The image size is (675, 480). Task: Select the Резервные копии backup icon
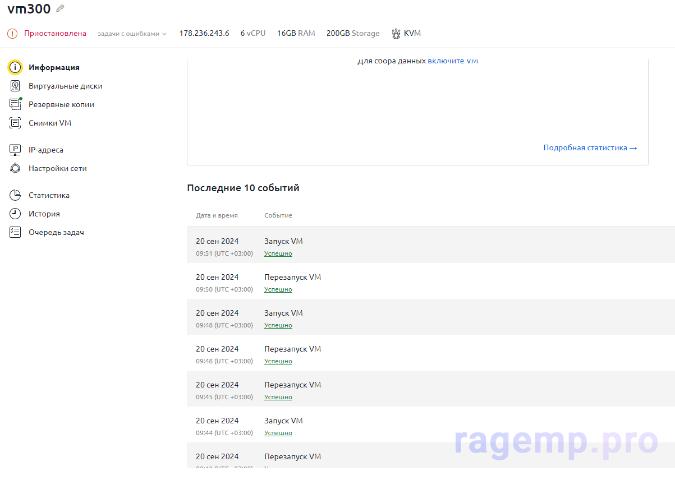pyautogui.click(x=15, y=104)
